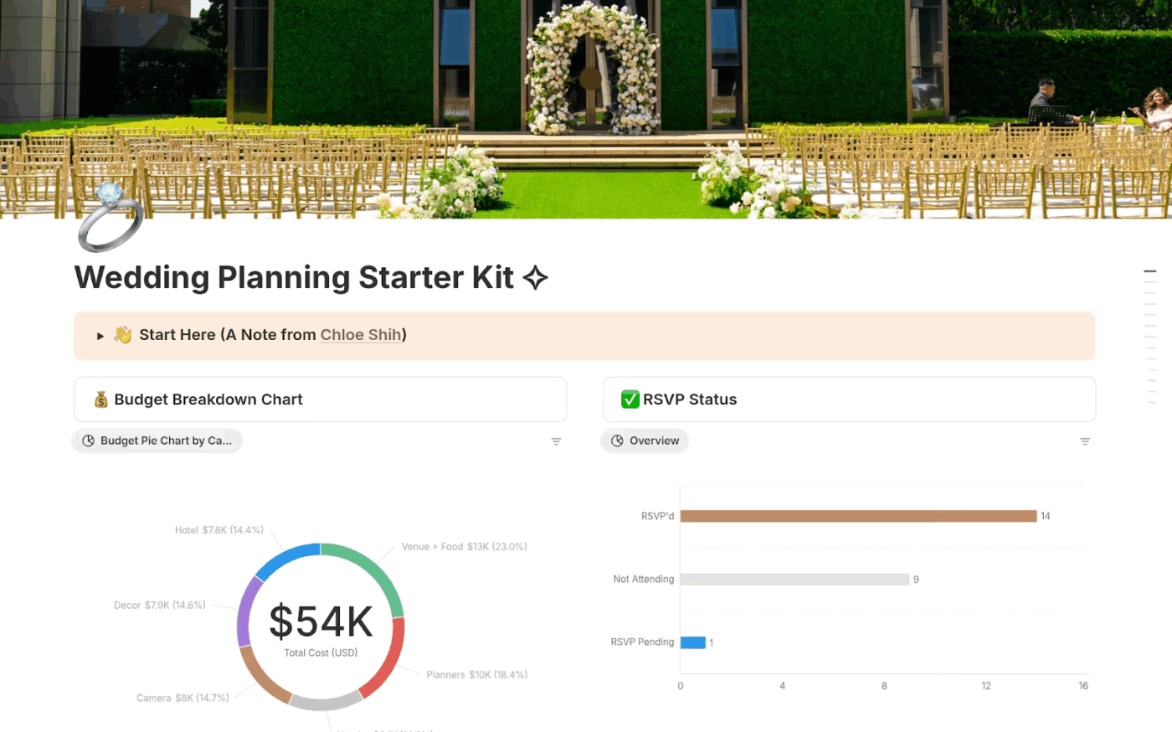
Task: Click the sparkle symbol after the page title
Action: (x=537, y=277)
